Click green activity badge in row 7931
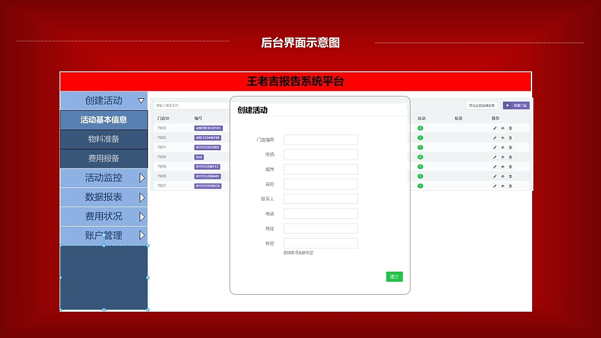The height and width of the screenshot is (338, 601). pyautogui.click(x=421, y=148)
